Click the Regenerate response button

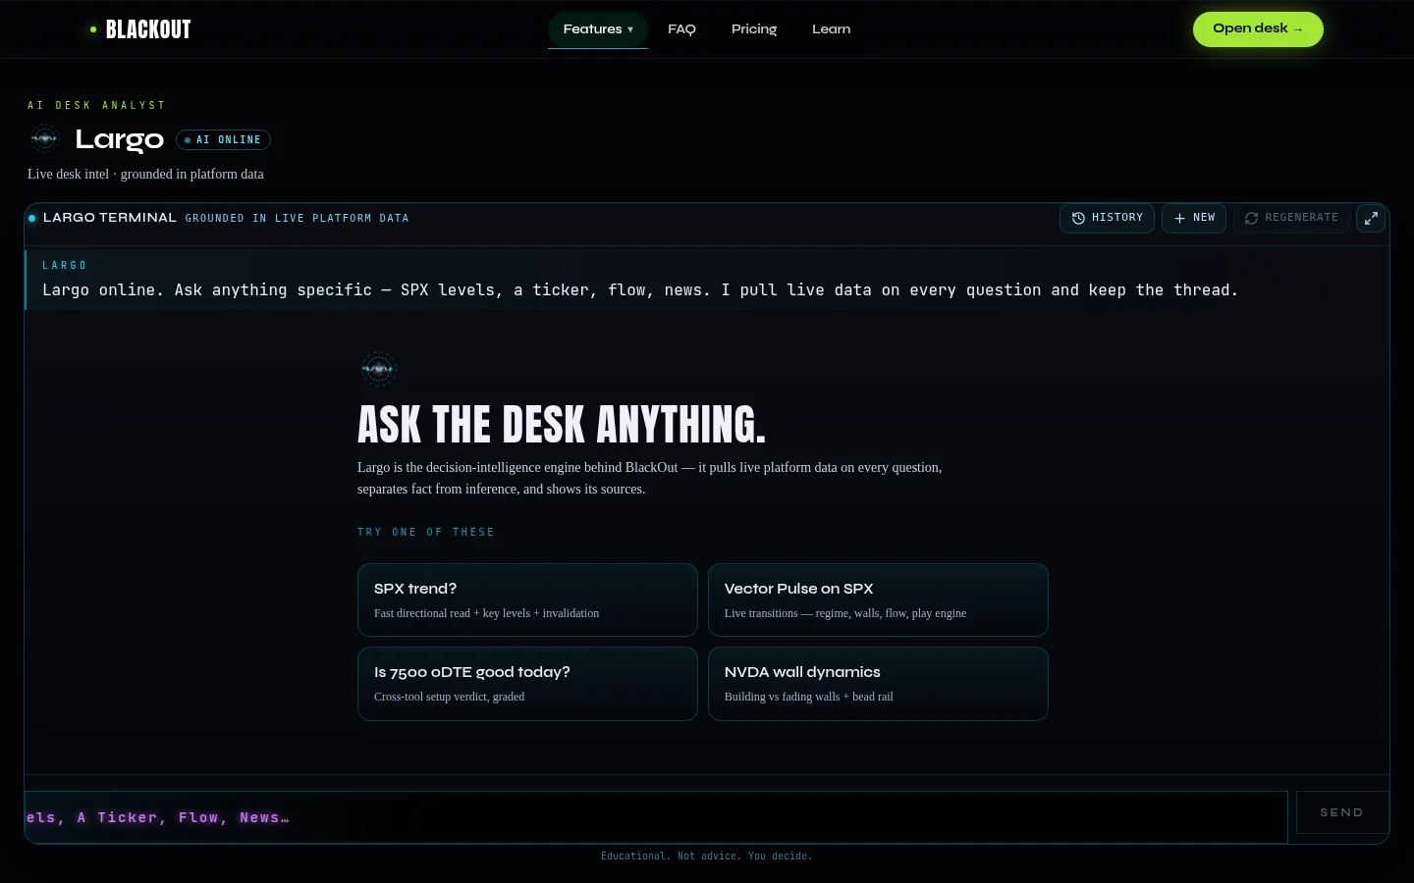pyautogui.click(x=1291, y=218)
